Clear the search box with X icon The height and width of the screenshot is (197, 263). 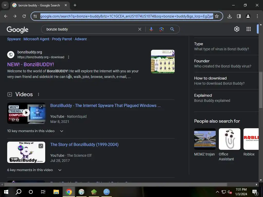click(139, 29)
